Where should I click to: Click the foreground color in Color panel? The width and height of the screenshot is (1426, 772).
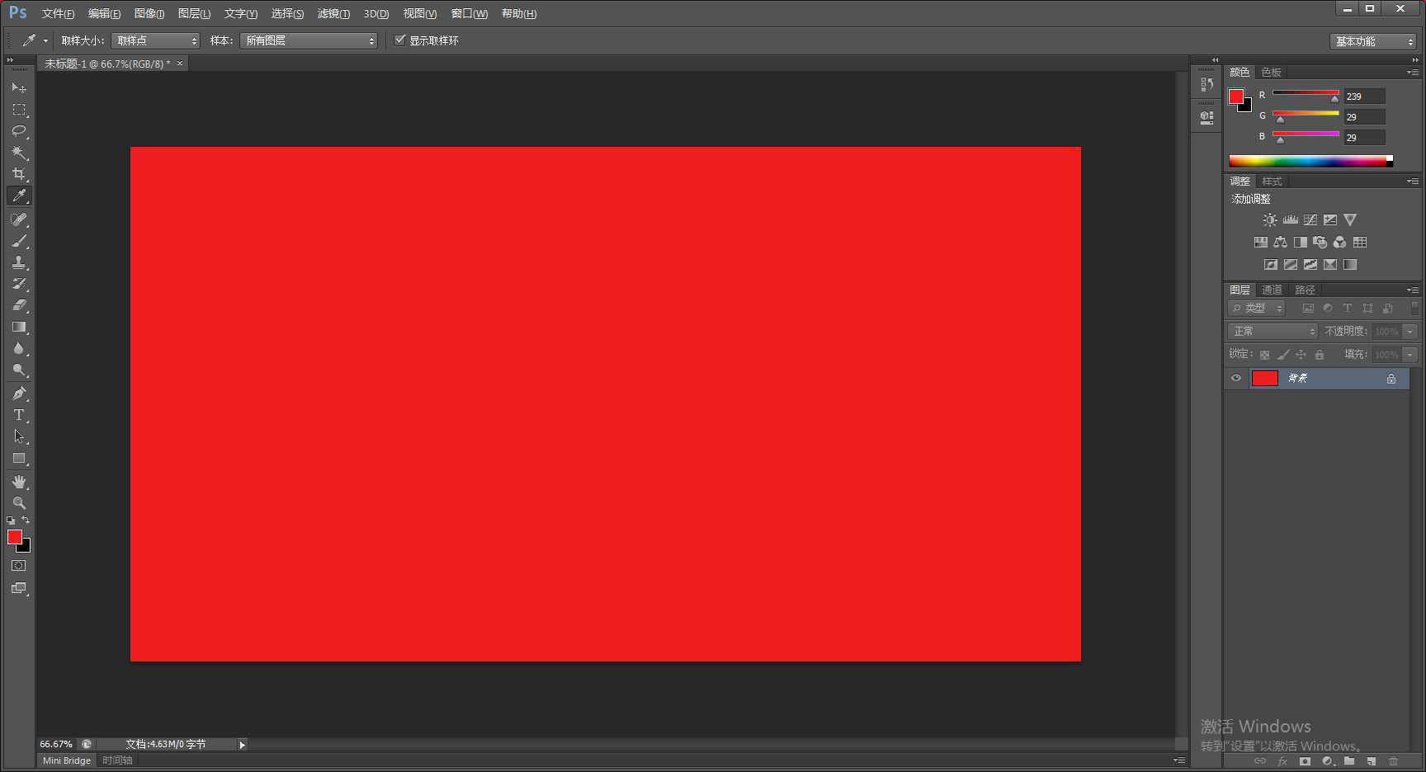click(x=1236, y=97)
